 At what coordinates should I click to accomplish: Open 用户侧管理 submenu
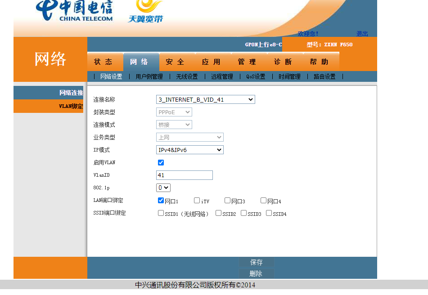pyautogui.click(x=149, y=76)
